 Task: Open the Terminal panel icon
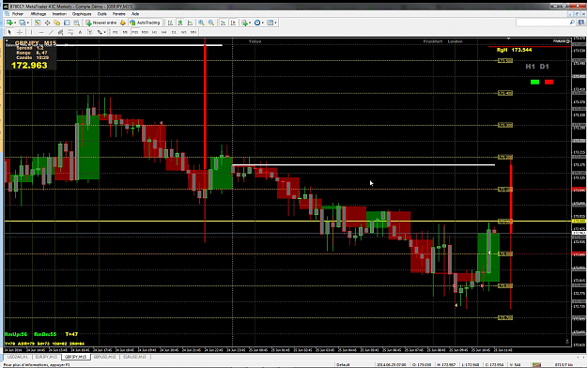67,23
